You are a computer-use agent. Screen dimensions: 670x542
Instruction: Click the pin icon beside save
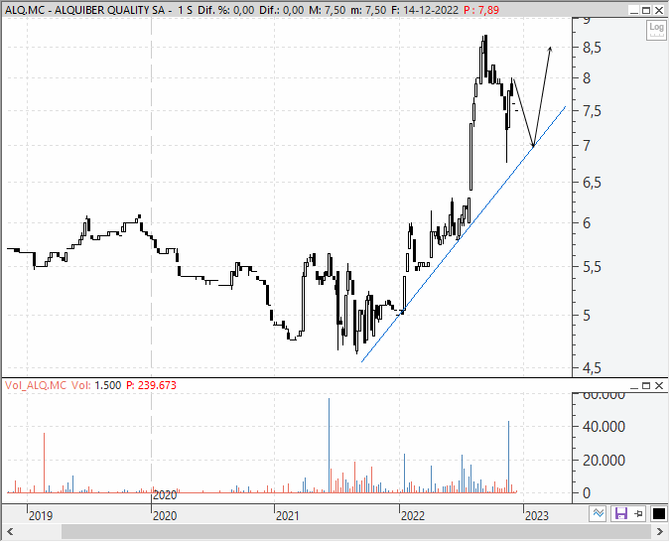tap(639, 513)
